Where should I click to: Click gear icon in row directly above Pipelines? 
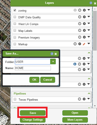tap(84, 84)
